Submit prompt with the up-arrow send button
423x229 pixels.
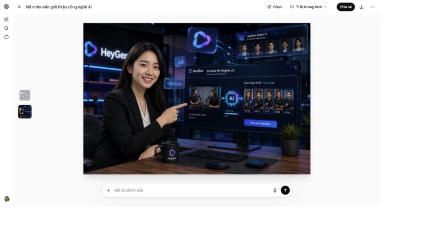click(285, 190)
